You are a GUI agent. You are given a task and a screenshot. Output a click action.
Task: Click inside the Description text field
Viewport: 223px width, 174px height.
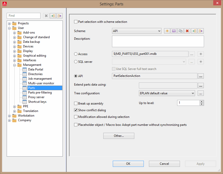click(158, 41)
